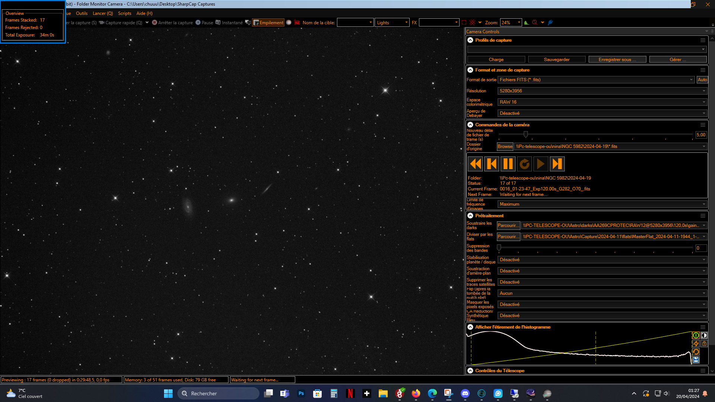Toggle the red reticule crosshair icon
This screenshot has height=402, width=715.
coord(472,23)
